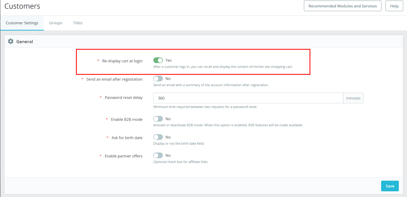Open Recommended Modules and Services

(x=343, y=6)
